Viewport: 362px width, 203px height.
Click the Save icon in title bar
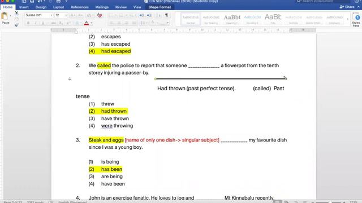tap(32, 1)
